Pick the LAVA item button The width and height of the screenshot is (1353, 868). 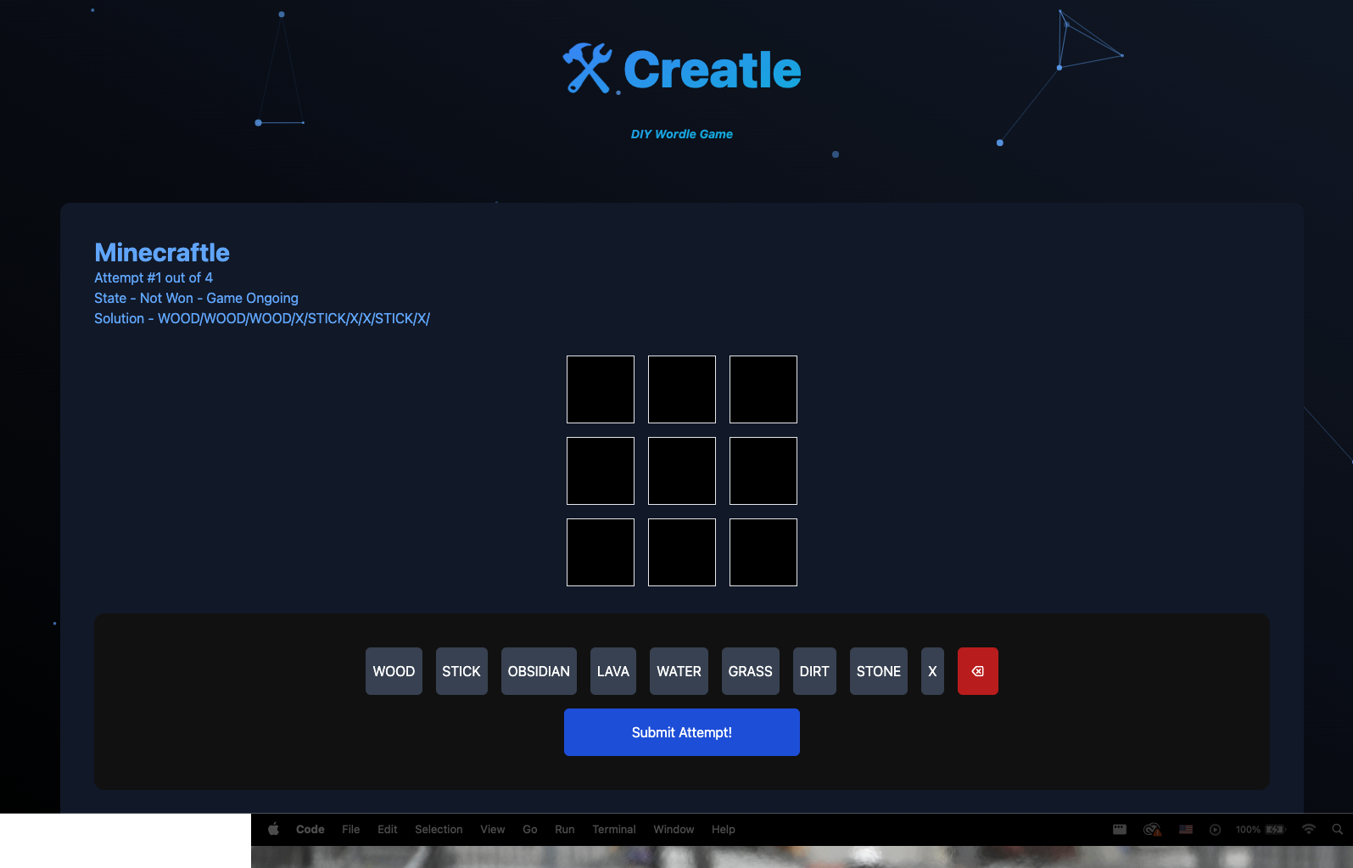coord(613,671)
